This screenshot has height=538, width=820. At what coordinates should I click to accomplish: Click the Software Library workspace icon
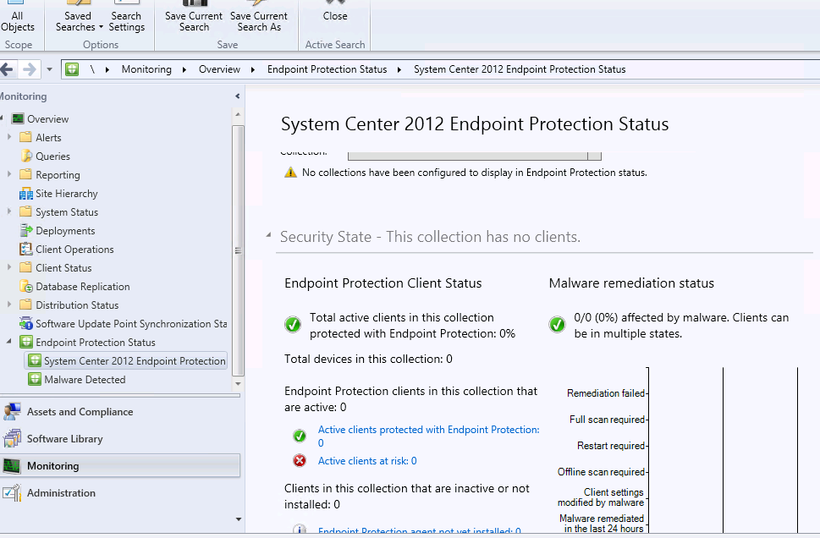(12, 439)
